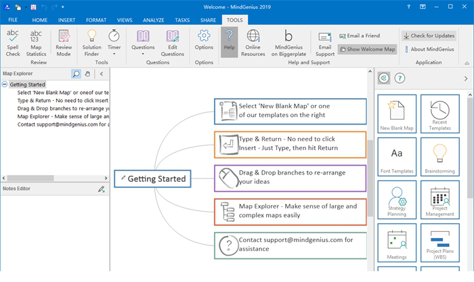Open the quick access toolbar customize dropdown
The image size is (474, 282).
63,7
